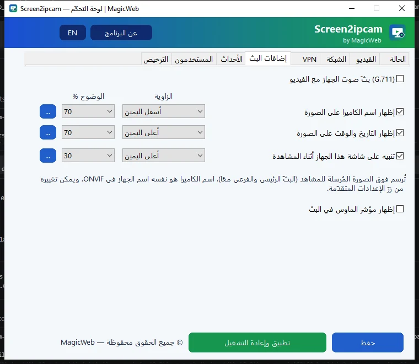Switch interface language with EN button
Image resolution: width=419 pixels, height=364 pixels.
[73, 33]
